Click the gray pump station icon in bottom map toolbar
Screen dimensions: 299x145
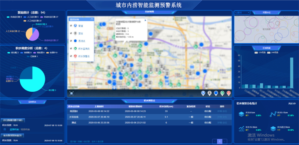[210, 93]
